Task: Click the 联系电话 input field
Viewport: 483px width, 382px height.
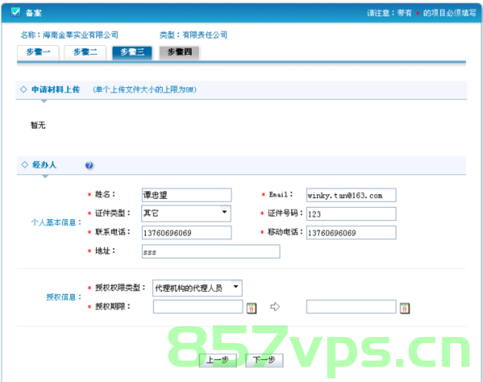Action: click(x=186, y=233)
